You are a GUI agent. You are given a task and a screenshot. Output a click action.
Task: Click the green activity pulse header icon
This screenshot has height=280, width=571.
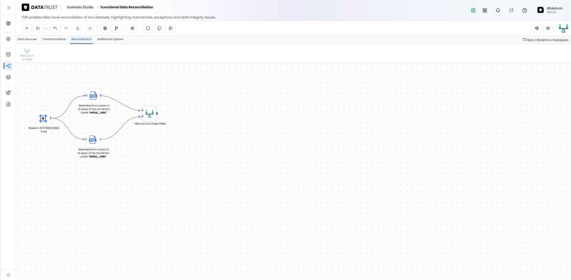473,10
